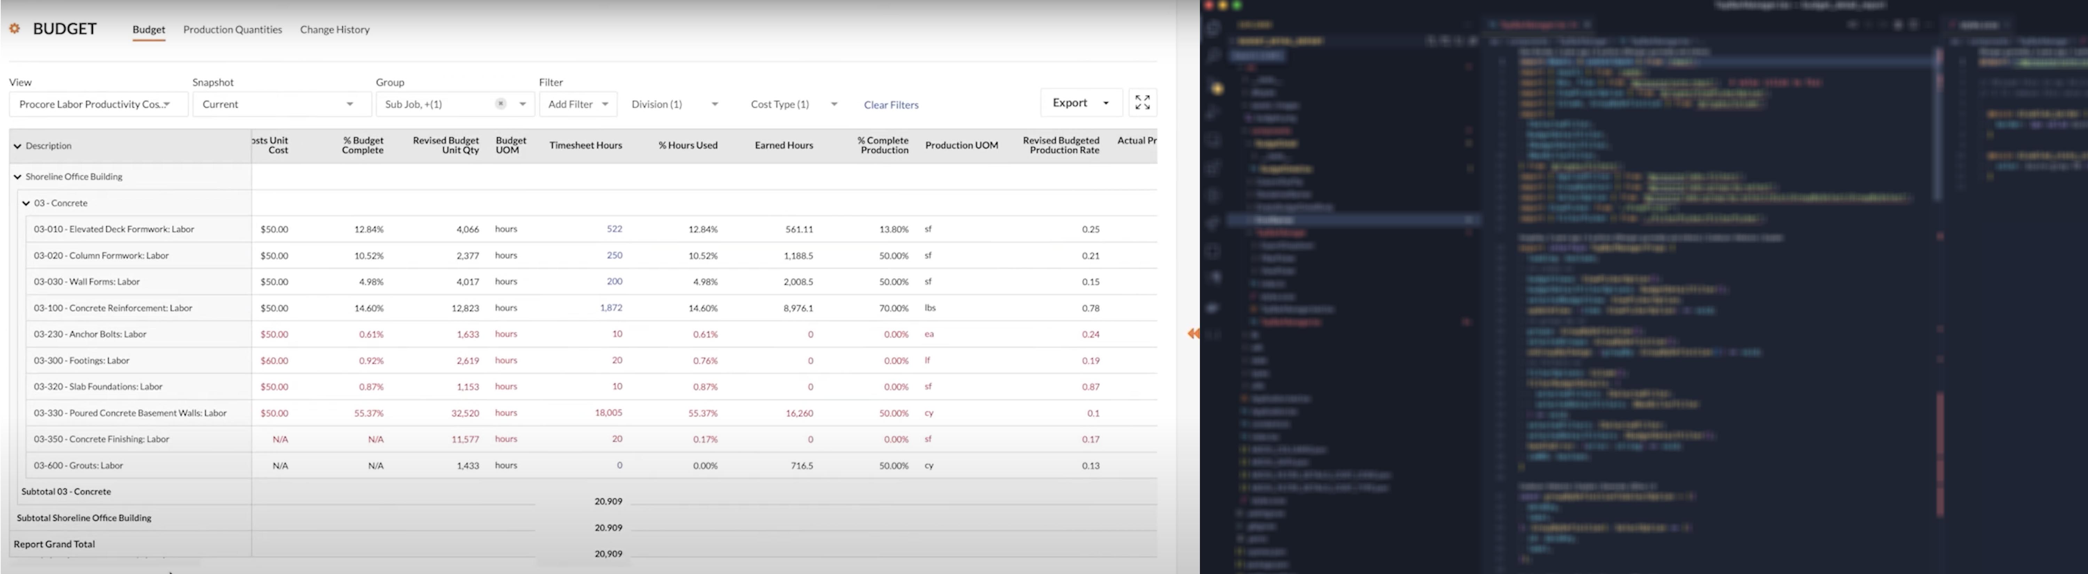Open the Add Filter dropdown
This screenshot has width=2088, height=574.
[x=578, y=105]
